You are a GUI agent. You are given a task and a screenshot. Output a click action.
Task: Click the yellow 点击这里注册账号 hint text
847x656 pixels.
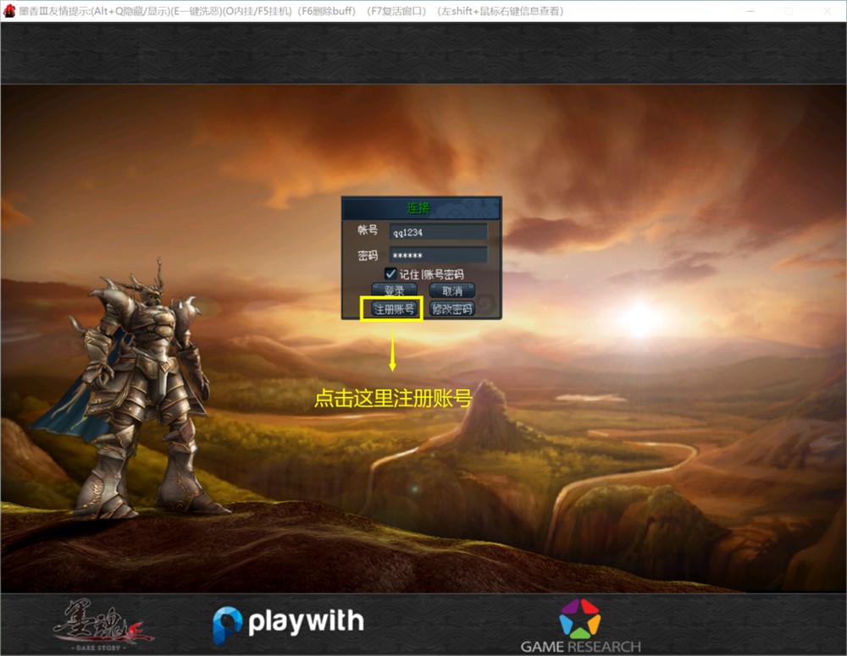392,398
